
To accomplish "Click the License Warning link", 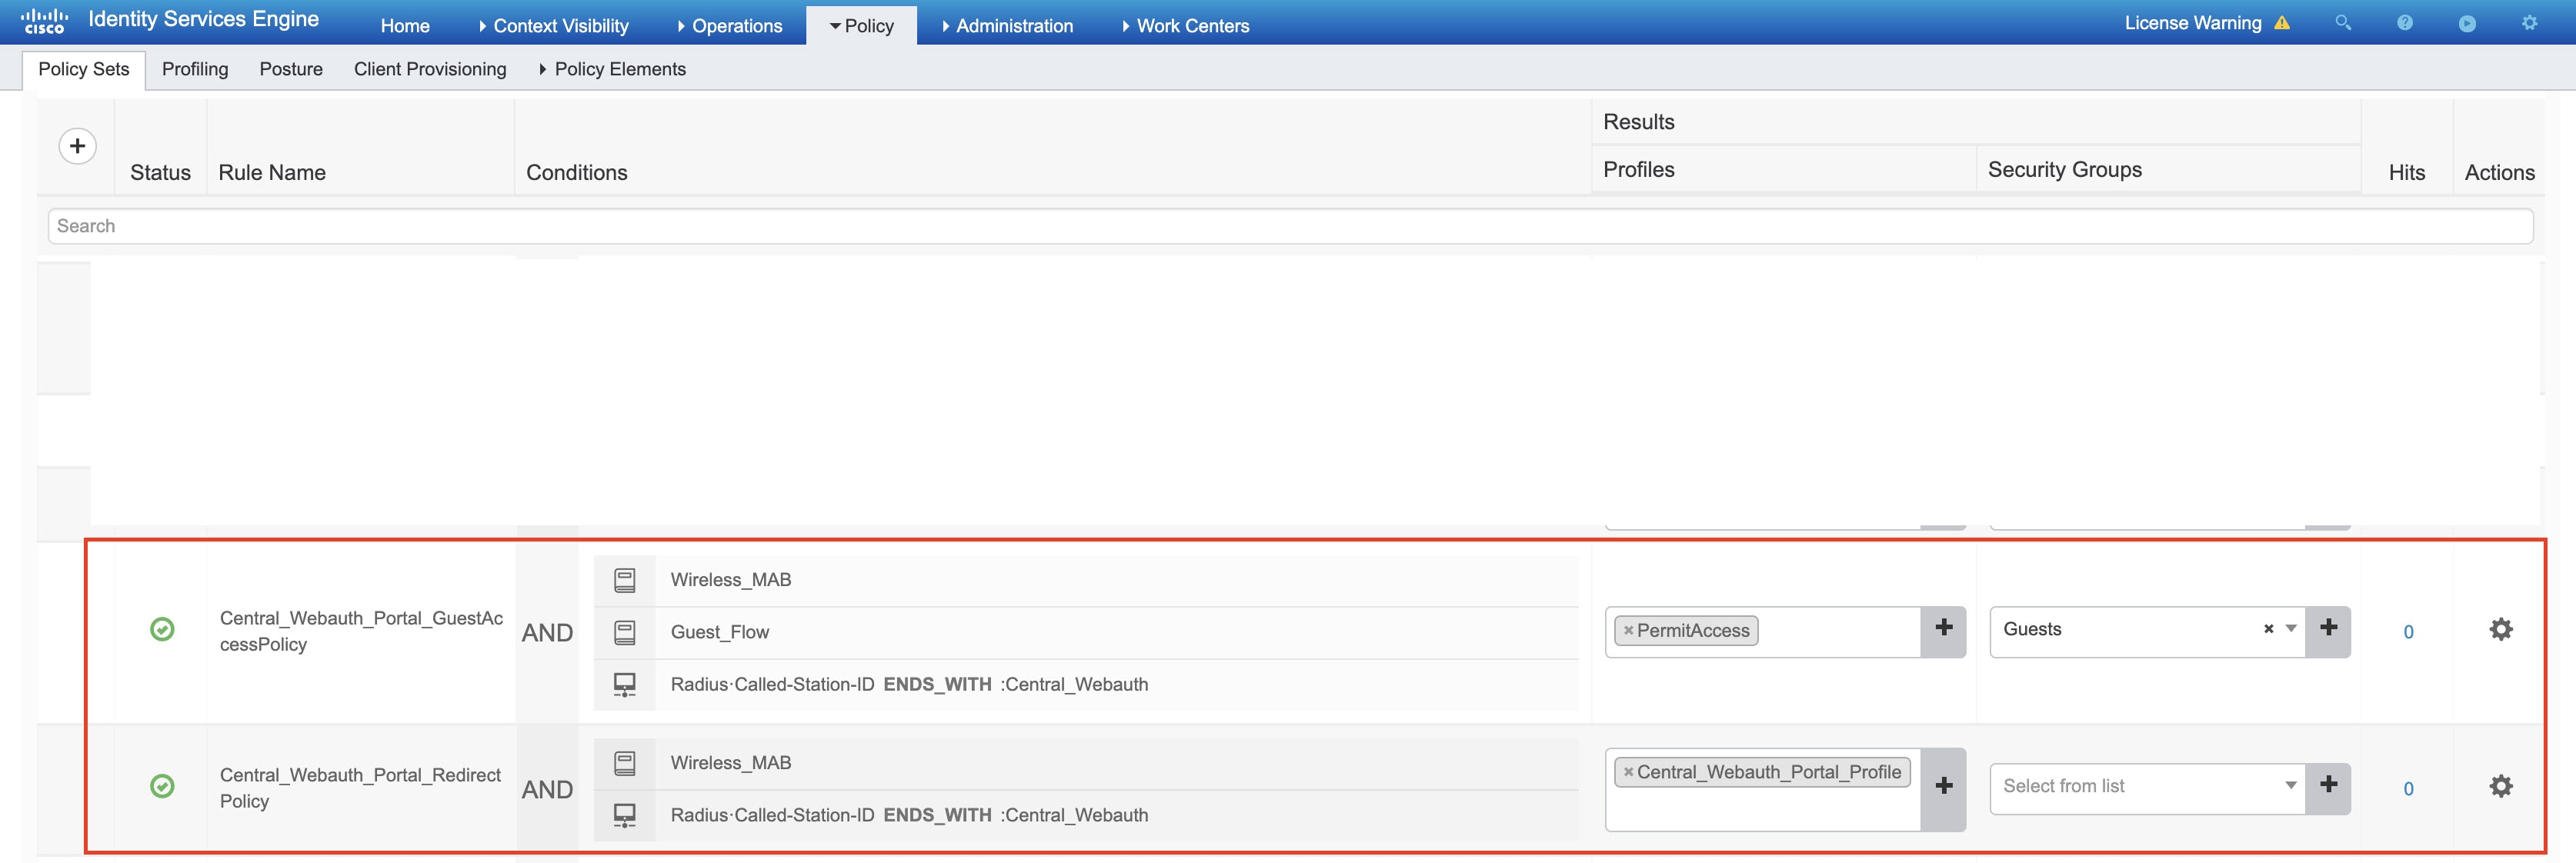I will tap(2193, 23).
